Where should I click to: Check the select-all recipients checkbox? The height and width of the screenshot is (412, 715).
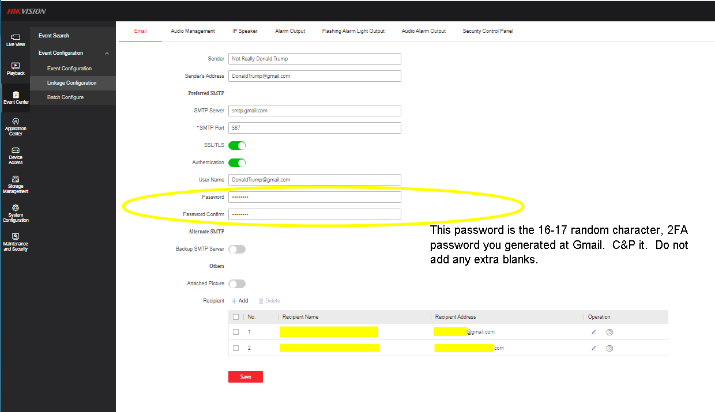tap(236, 316)
